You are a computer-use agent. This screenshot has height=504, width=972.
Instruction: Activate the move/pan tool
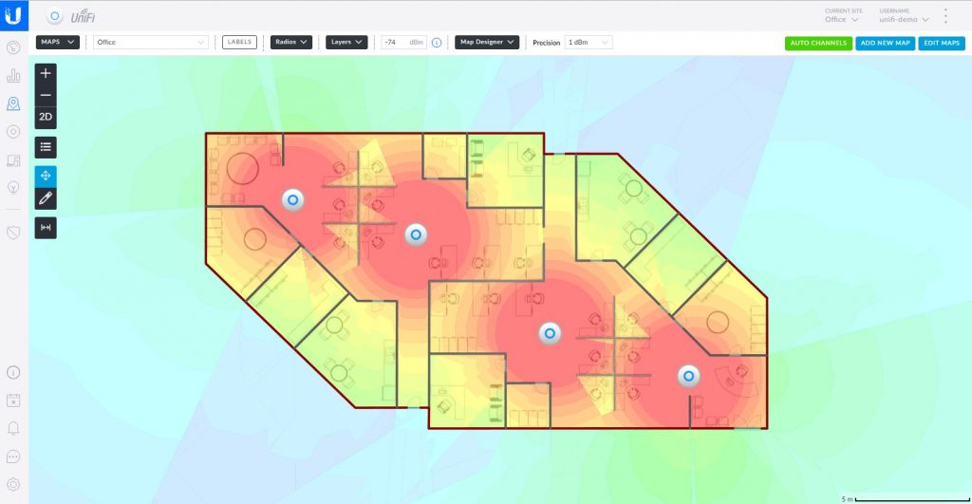tap(46, 176)
